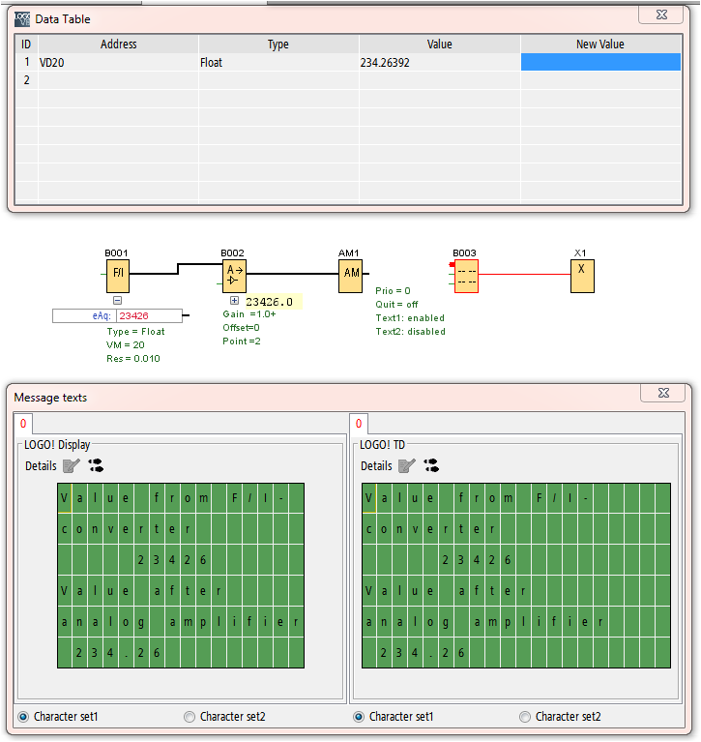Close the Message texts window
The image size is (701, 742).
click(663, 394)
